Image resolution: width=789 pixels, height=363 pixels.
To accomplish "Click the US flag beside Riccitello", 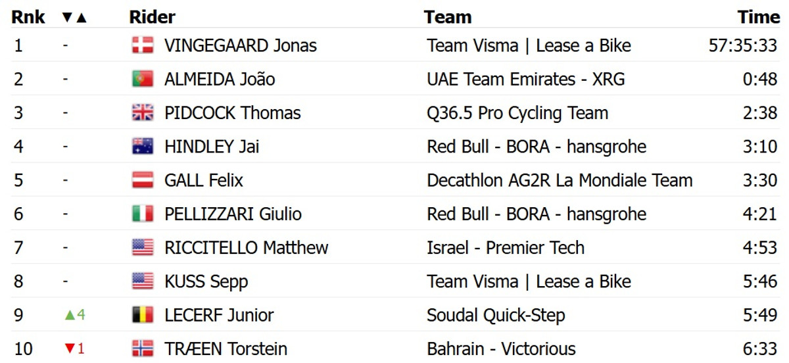I will [143, 248].
